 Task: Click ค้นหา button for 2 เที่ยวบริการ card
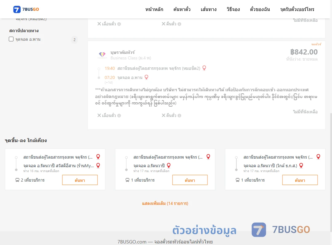coord(80,180)
